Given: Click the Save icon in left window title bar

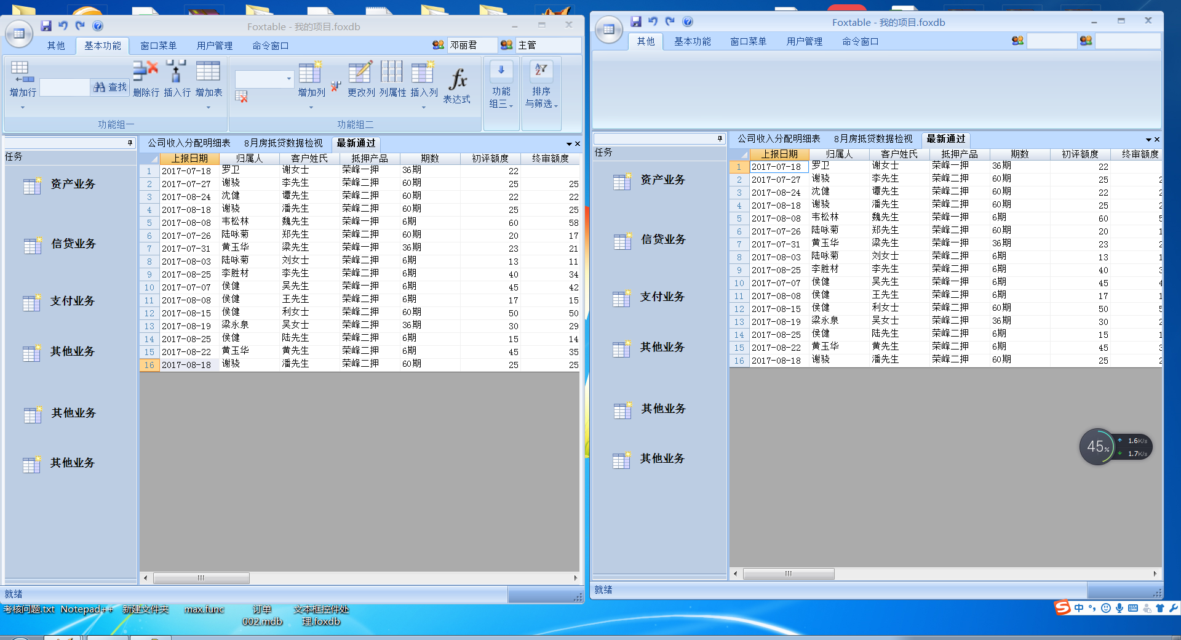Looking at the screenshot, I should click(46, 26).
